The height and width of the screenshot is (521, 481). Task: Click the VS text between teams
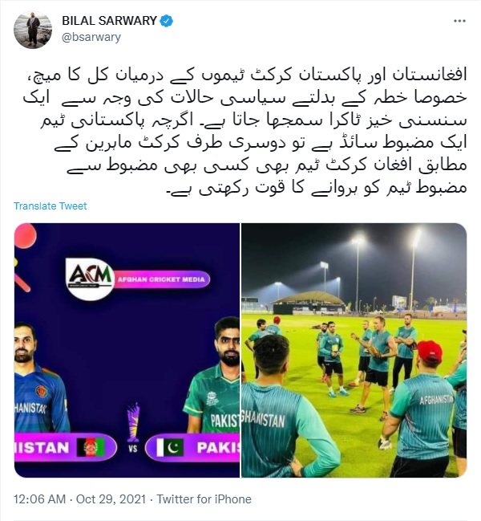133,449
